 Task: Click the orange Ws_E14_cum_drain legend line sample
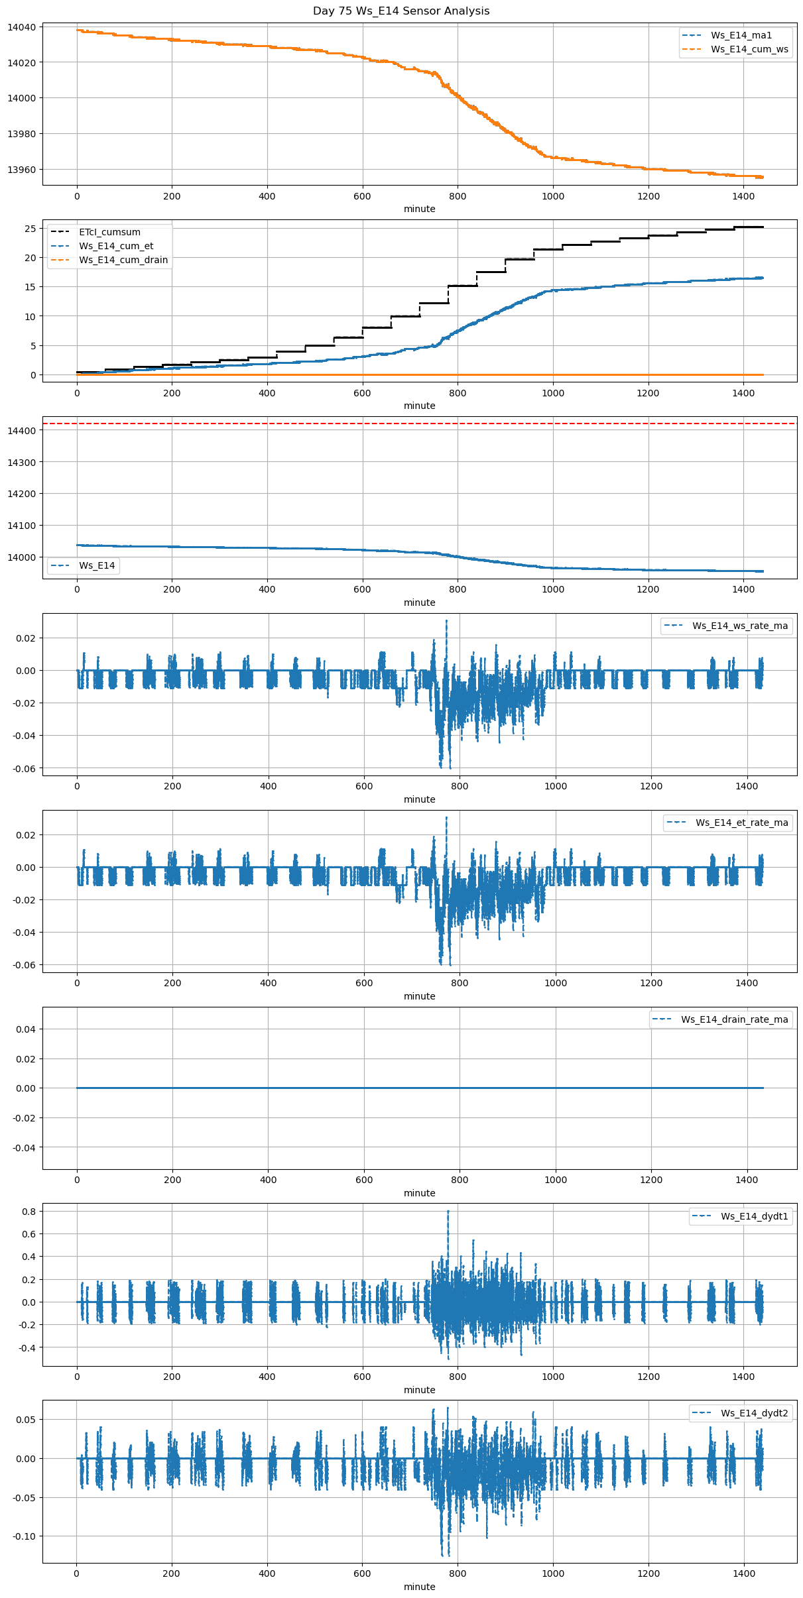[60, 260]
